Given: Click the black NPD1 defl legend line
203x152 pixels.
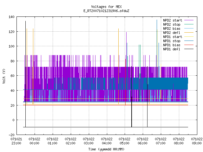Looking at the screenshot, I should 189,49.
